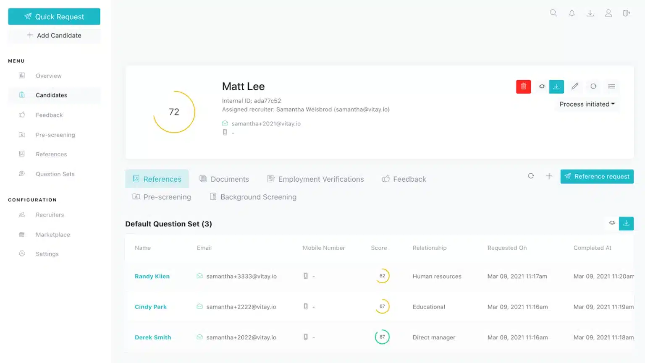Download Matt Lee's report via blue icon

556,86
